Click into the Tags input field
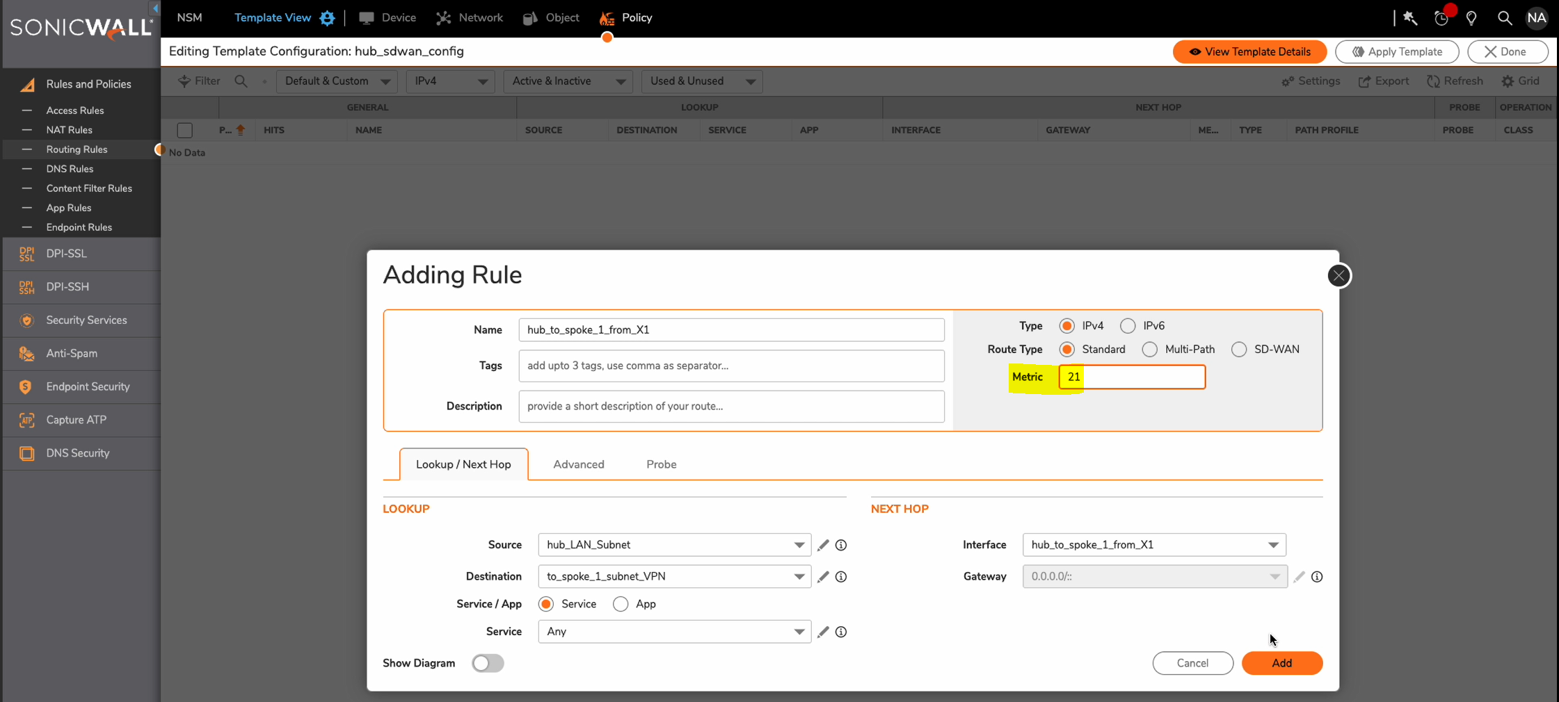This screenshot has height=702, width=1559. coord(731,366)
